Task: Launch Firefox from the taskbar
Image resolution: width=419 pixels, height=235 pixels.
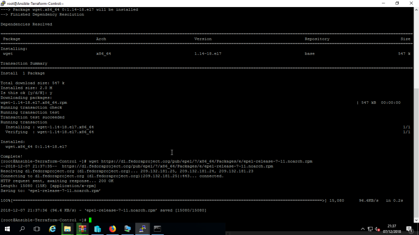Action: [112, 229]
